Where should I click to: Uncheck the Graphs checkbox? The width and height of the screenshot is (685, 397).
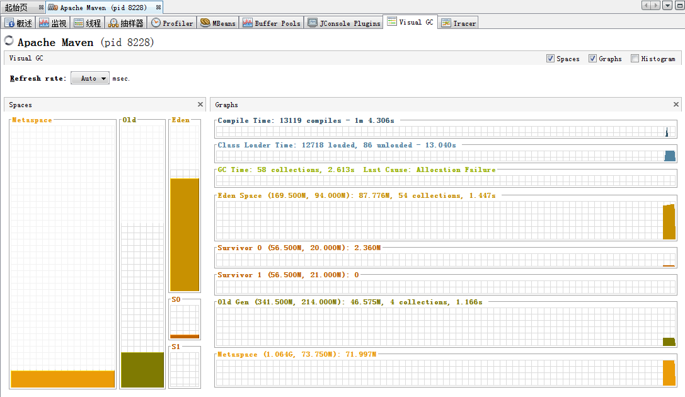592,59
